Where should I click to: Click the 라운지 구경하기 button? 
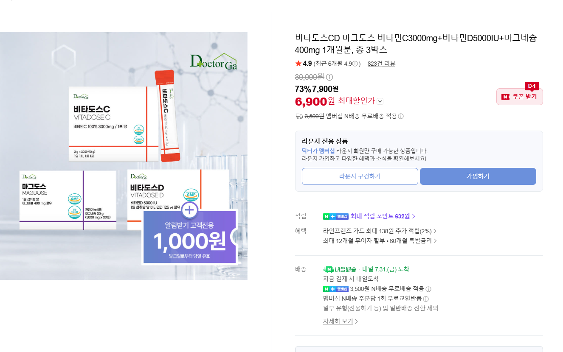coord(360,176)
